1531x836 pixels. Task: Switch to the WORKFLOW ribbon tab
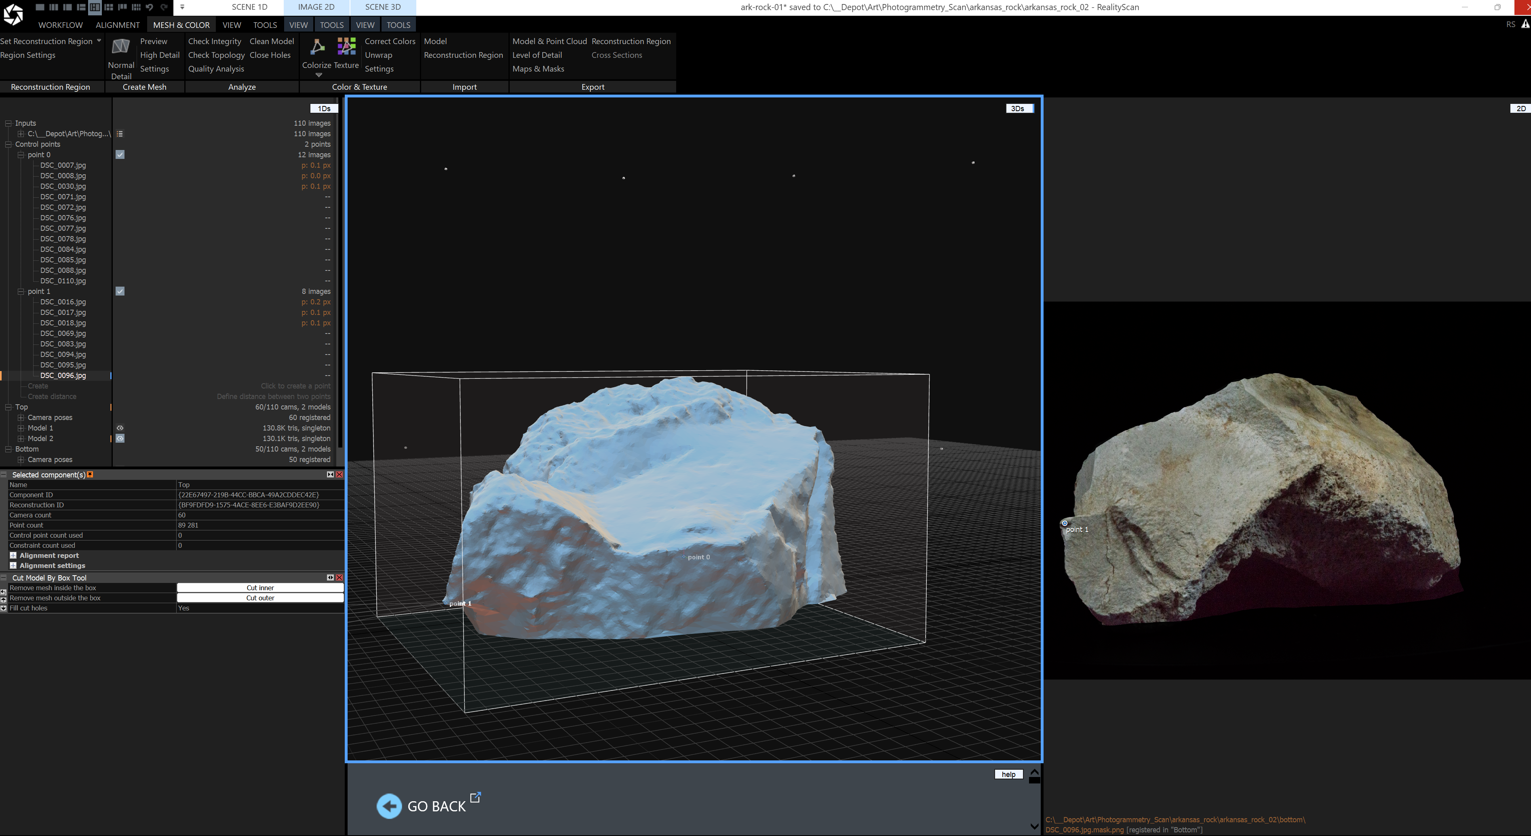point(61,25)
